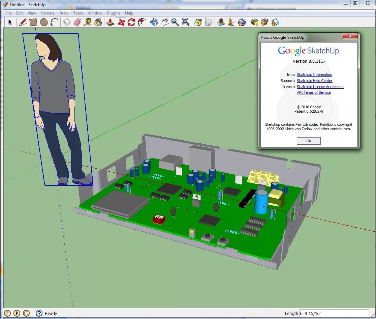Open the SketchUp License Agreement link
Image resolution: width=376 pixels, height=319 pixels.
click(320, 87)
